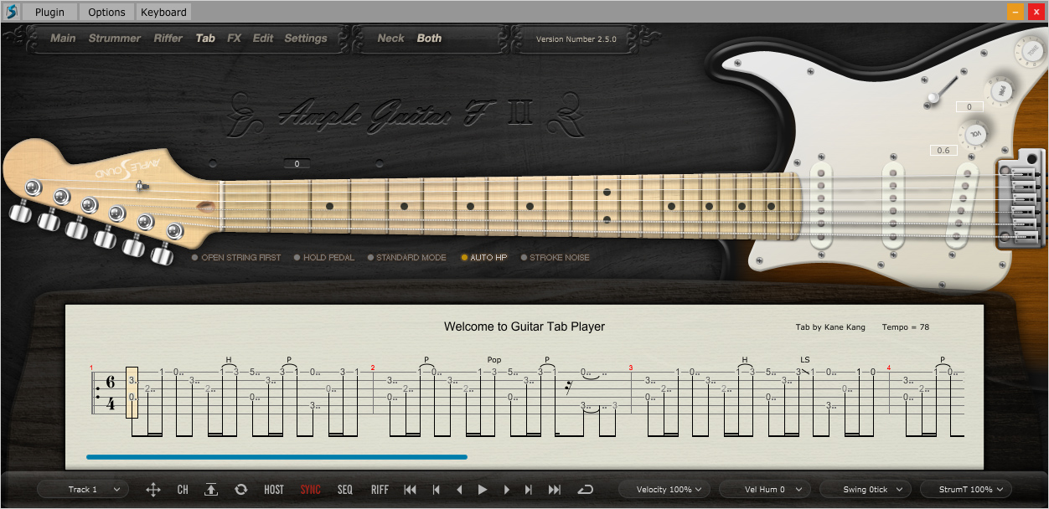
Task: Turn the VOL knob on guitar body
Action: (x=976, y=134)
